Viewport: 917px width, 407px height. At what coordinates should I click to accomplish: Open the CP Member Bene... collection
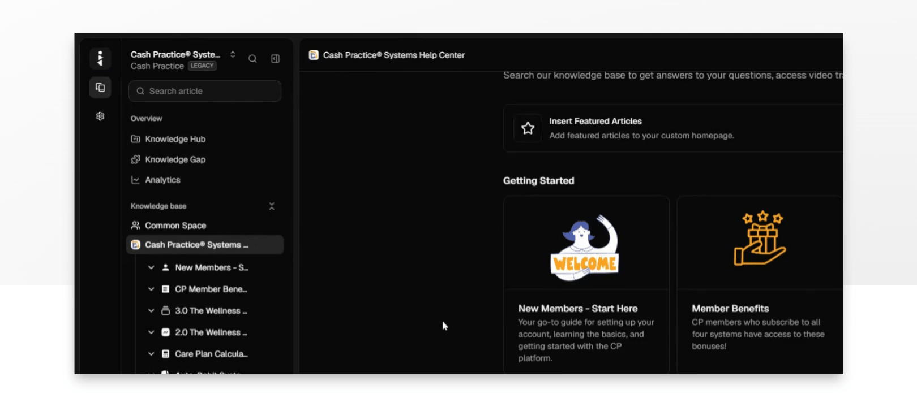coord(211,289)
